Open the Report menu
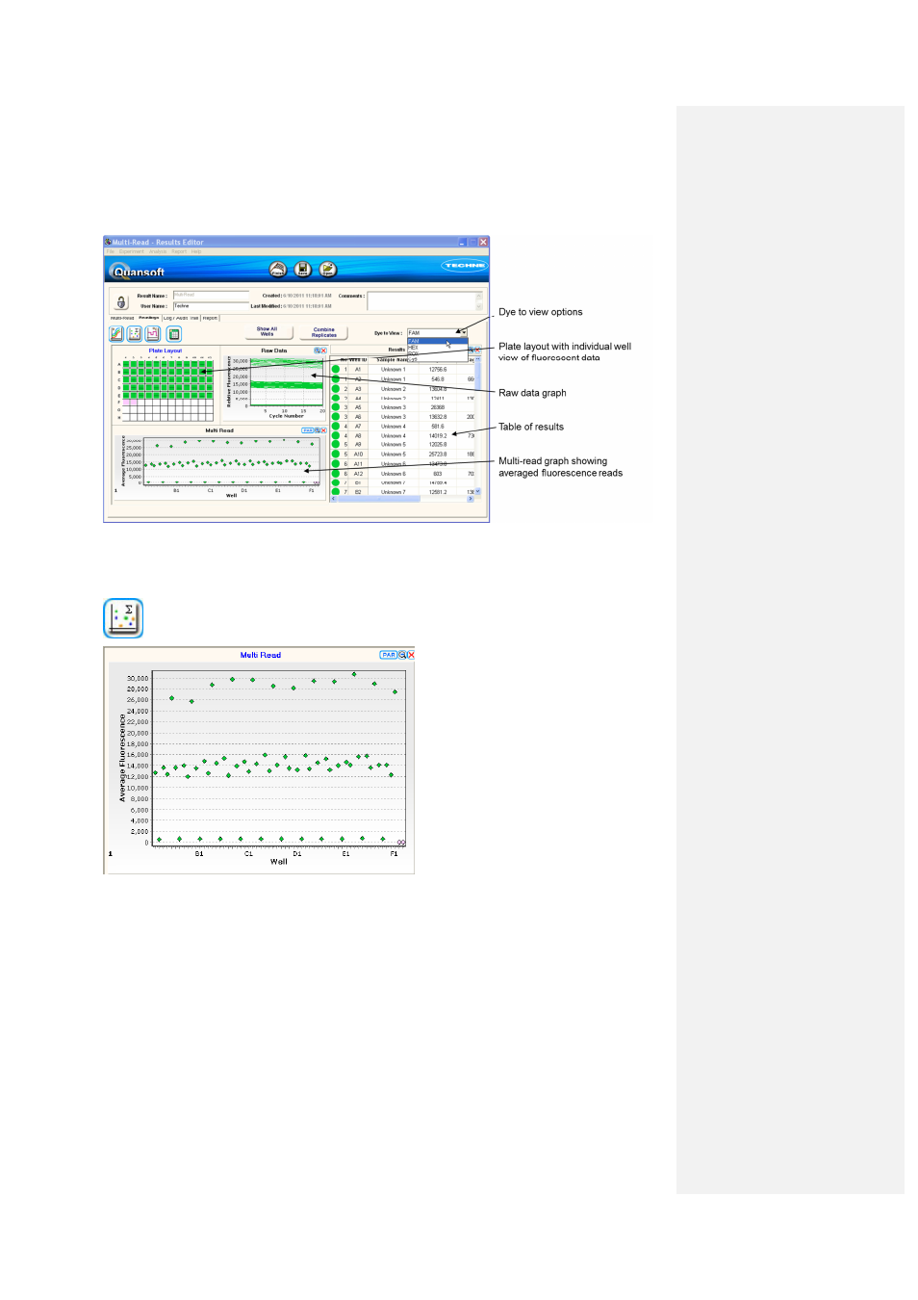This screenshot has height=1300, width=918. pyautogui.click(x=179, y=251)
